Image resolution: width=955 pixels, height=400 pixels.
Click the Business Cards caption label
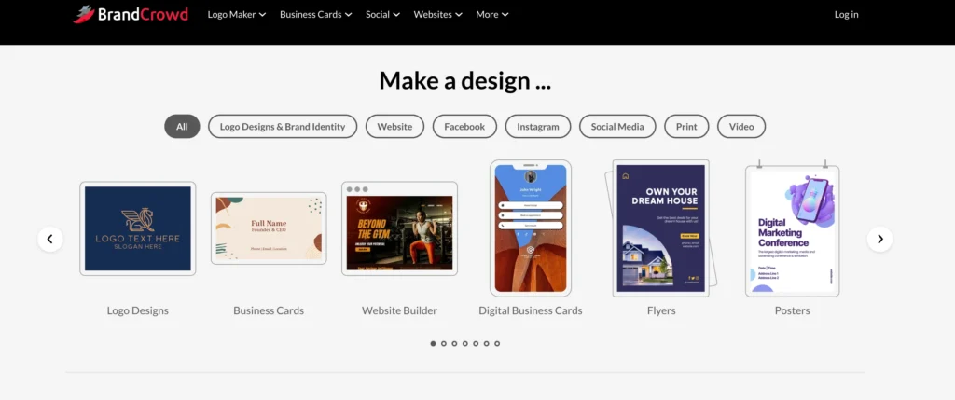click(x=269, y=310)
